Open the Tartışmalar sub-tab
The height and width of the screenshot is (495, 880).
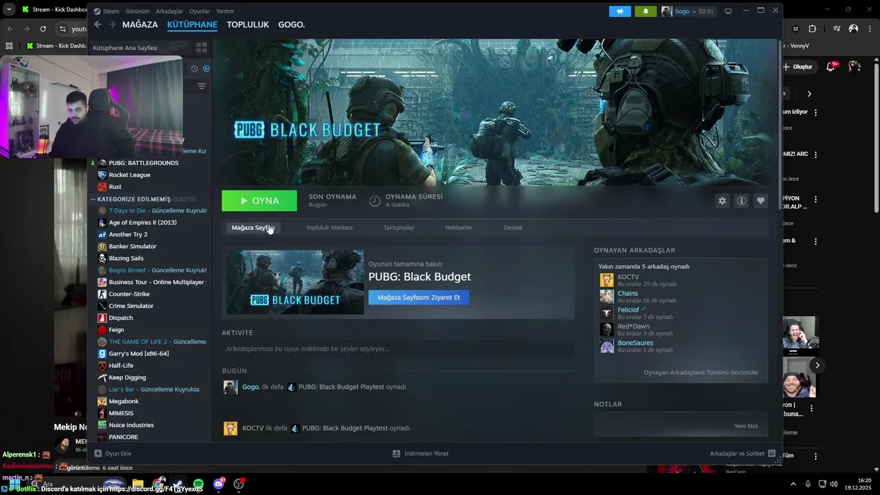399,228
